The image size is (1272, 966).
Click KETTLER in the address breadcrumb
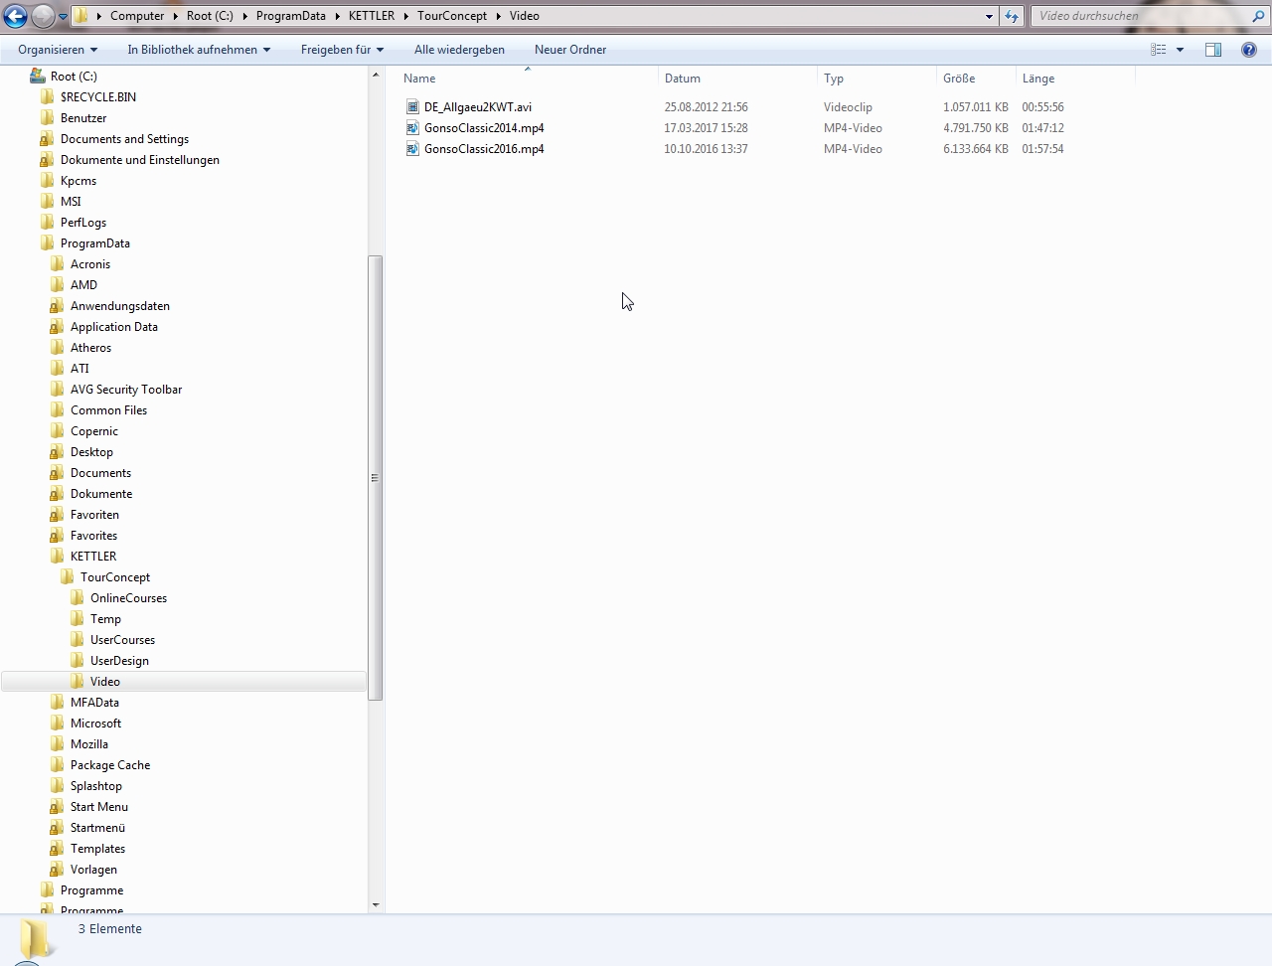(372, 16)
